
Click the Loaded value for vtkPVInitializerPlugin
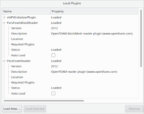point(56,18)
